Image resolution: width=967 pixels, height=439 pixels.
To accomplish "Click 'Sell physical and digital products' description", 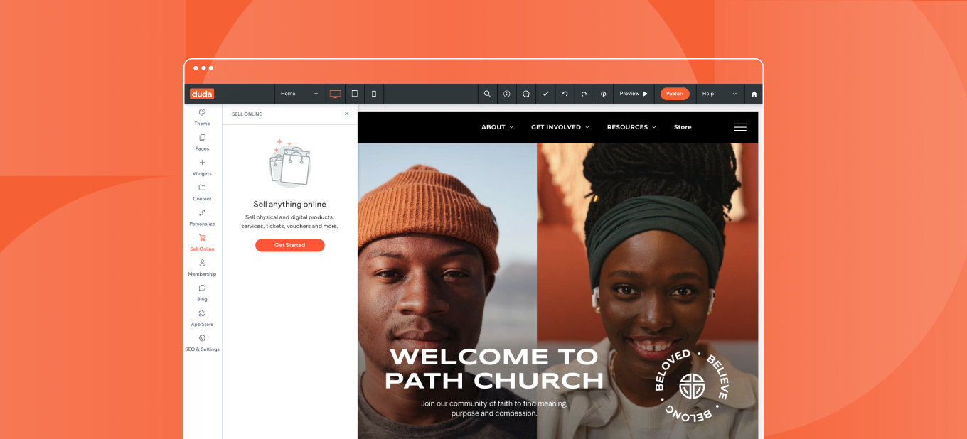I will pos(290,222).
